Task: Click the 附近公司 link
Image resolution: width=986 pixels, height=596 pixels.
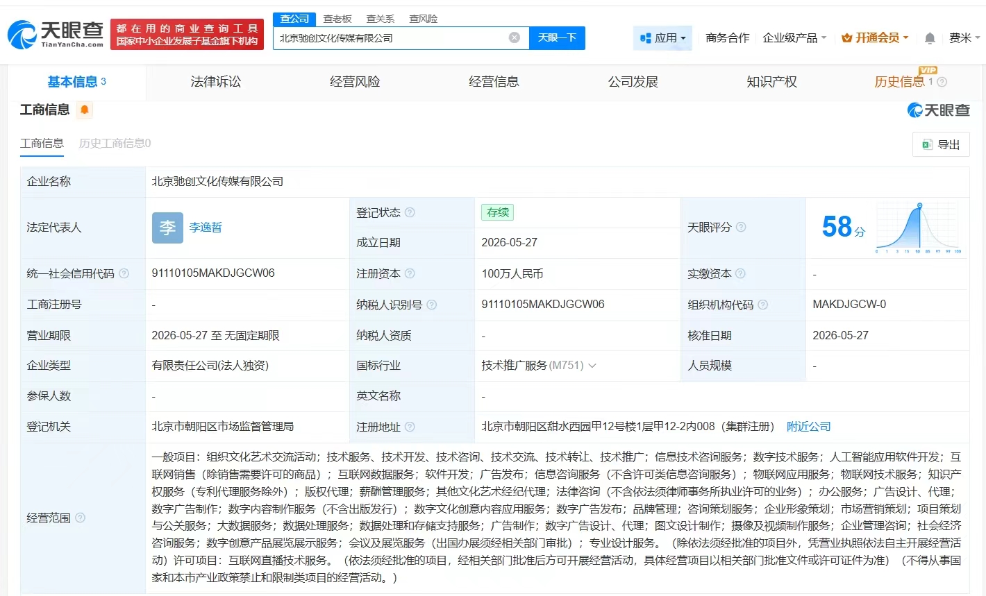Action: click(809, 427)
